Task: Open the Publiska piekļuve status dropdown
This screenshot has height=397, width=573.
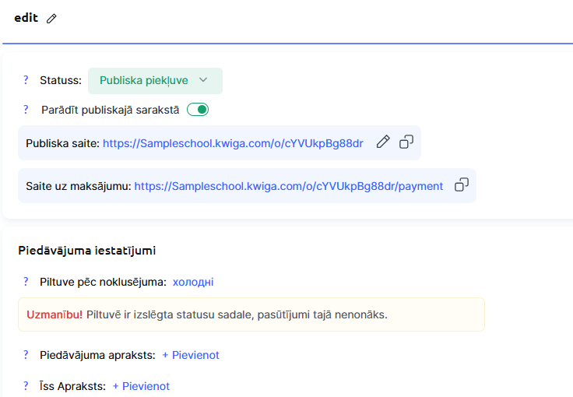Action: (x=154, y=80)
